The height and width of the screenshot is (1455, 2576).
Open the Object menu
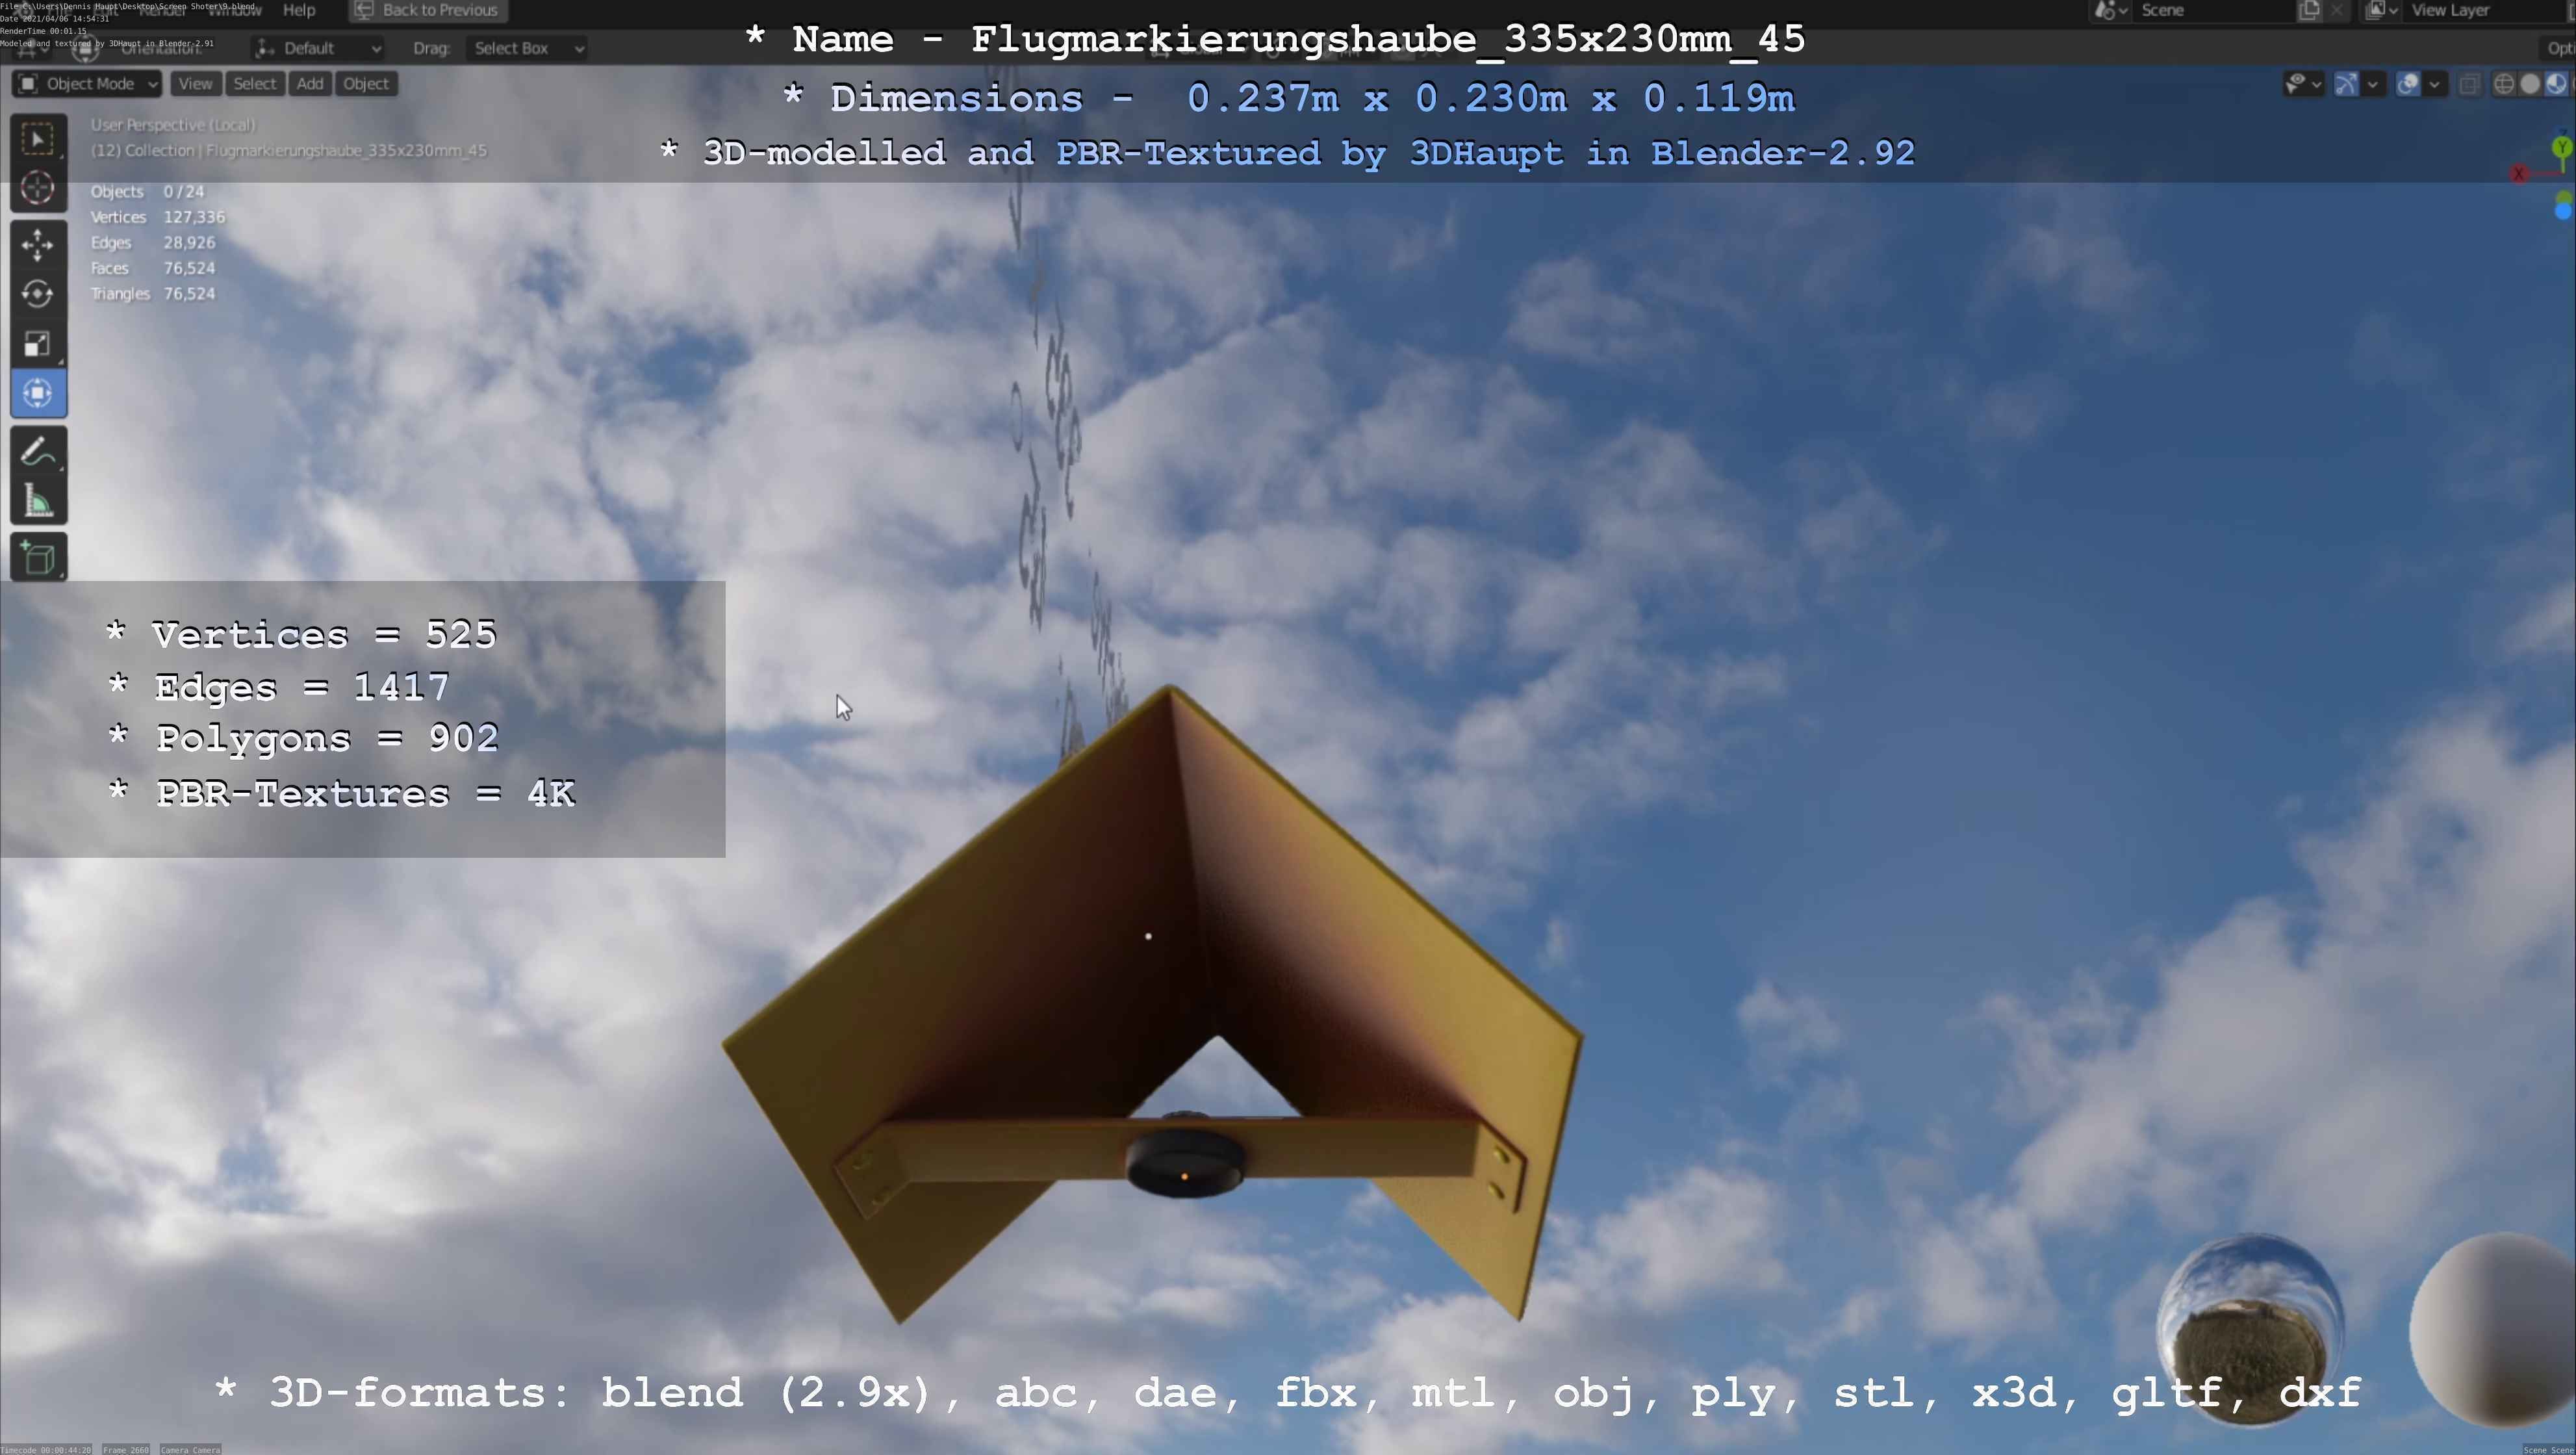(x=366, y=84)
